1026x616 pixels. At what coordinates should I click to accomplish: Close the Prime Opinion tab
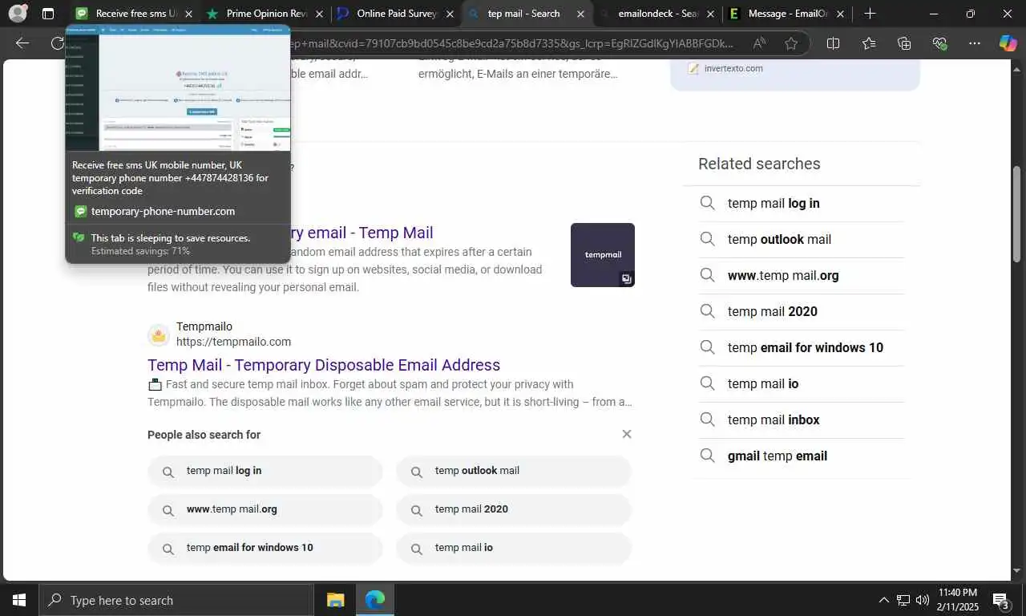point(319,14)
